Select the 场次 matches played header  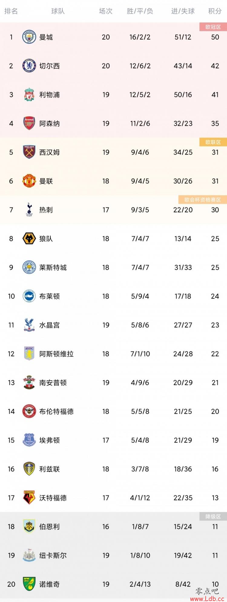click(x=106, y=11)
